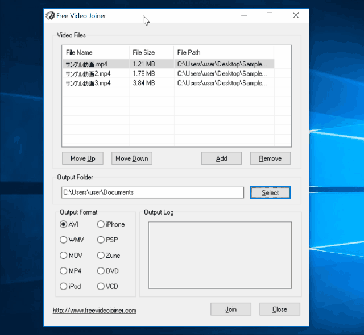Choose Zune as output format

pos(101,256)
